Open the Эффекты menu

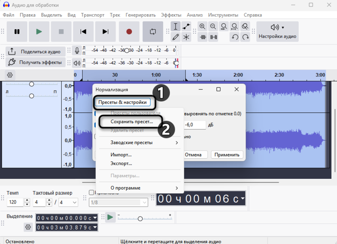171,15
